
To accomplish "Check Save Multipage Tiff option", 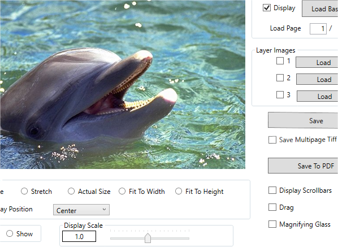I will pyautogui.click(x=272, y=140).
